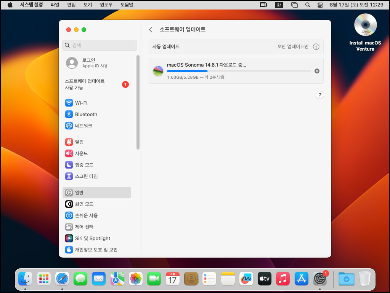Open the 보기 menu
The width and height of the screenshot is (390, 293).
pos(88,5)
